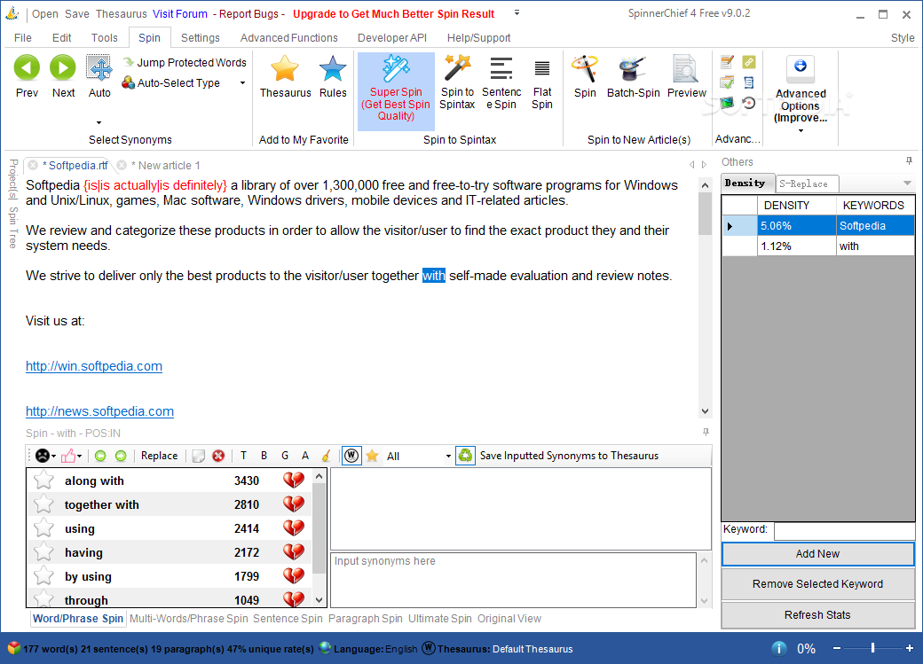The height and width of the screenshot is (664, 923).
Task: Toggle the favorite star for 'along with'
Action: 43,480
